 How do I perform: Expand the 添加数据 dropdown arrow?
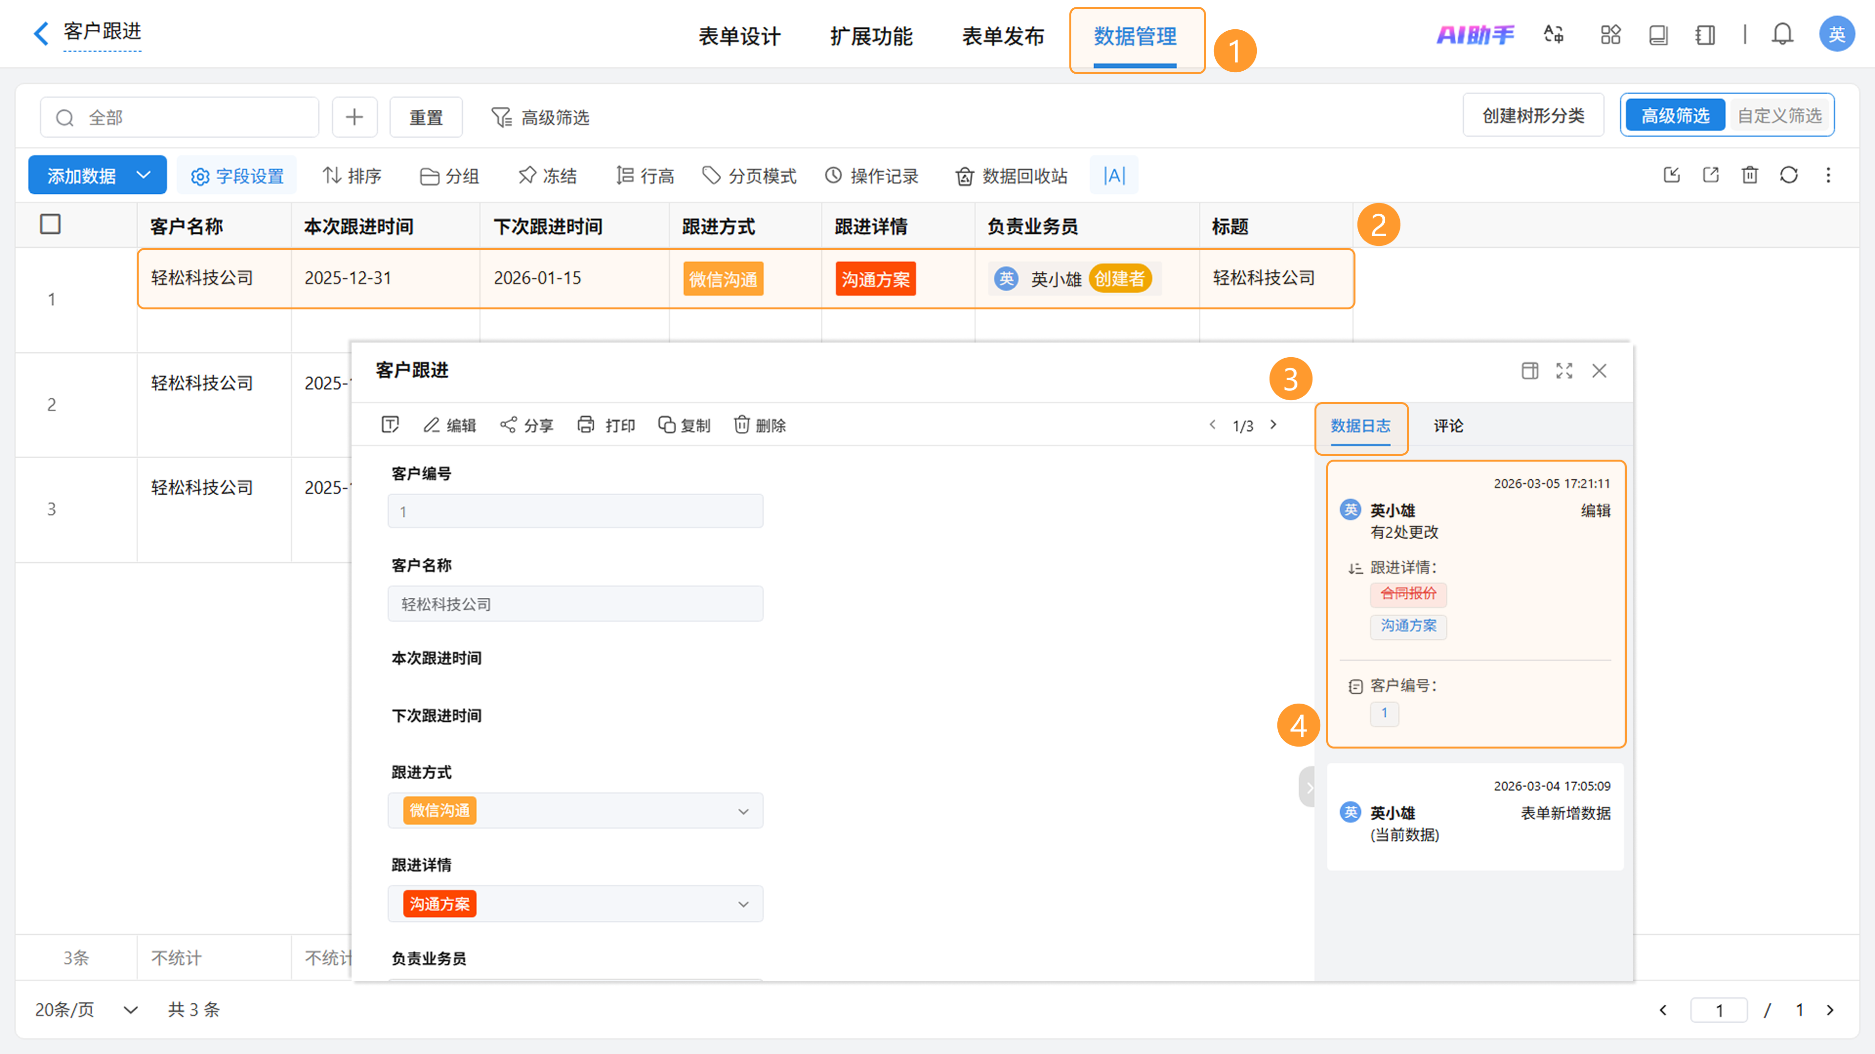coord(144,175)
